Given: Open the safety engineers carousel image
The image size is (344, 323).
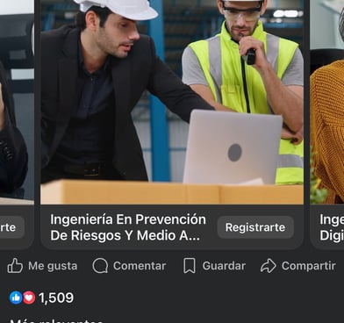Looking at the screenshot, I should [x=172, y=102].
